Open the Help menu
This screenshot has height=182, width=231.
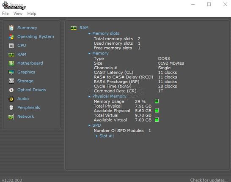click(32, 14)
